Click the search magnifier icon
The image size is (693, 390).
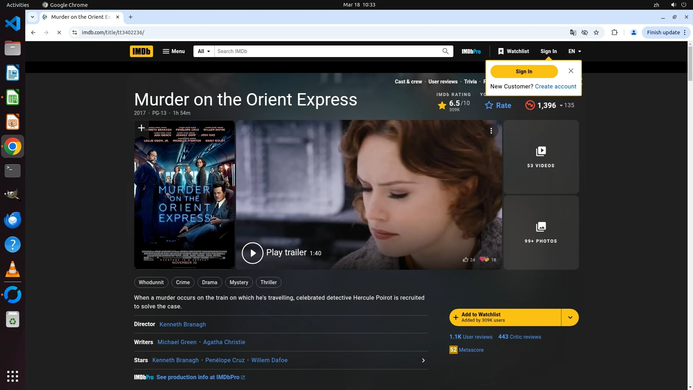click(445, 51)
